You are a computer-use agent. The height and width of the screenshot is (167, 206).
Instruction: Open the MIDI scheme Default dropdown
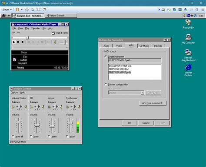143,92
